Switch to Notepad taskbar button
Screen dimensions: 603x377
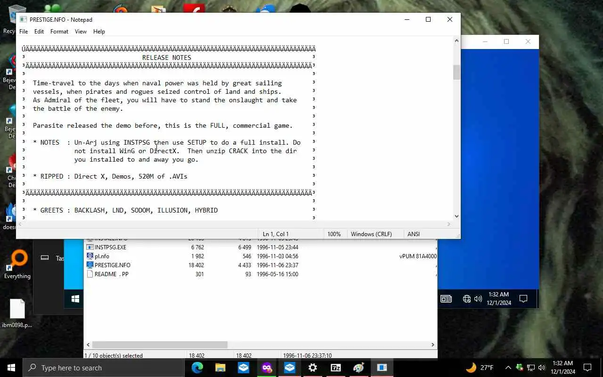[x=382, y=368]
